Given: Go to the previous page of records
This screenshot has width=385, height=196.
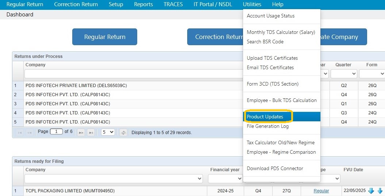Looking at the screenshot, I should click(x=30, y=133).
